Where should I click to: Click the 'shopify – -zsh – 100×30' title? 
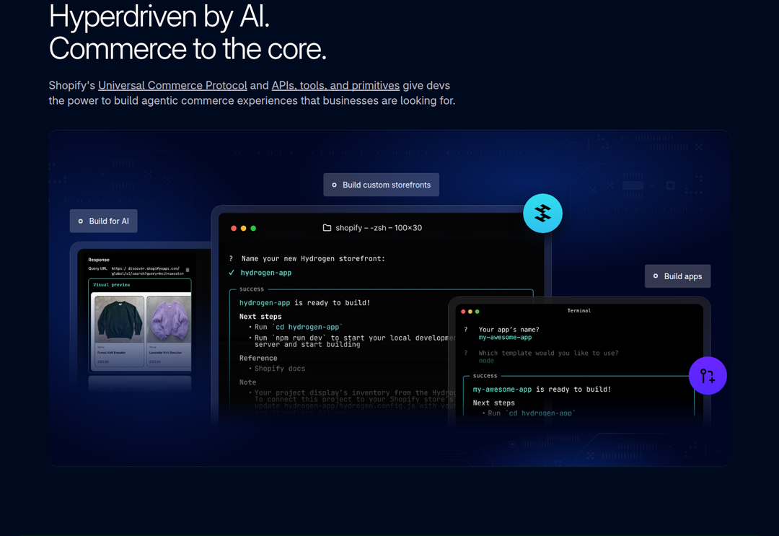pos(379,228)
